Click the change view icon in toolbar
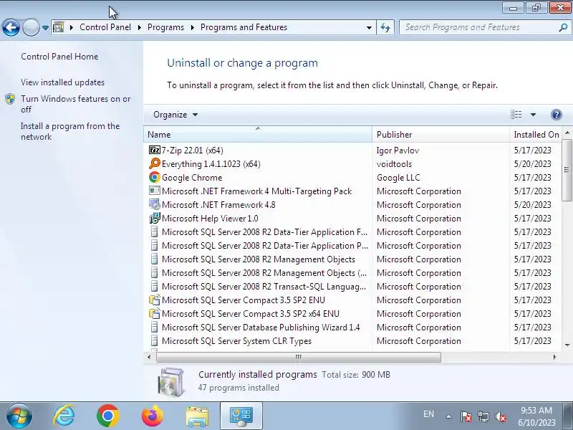The width and height of the screenshot is (573, 430). [x=516, y=115]
